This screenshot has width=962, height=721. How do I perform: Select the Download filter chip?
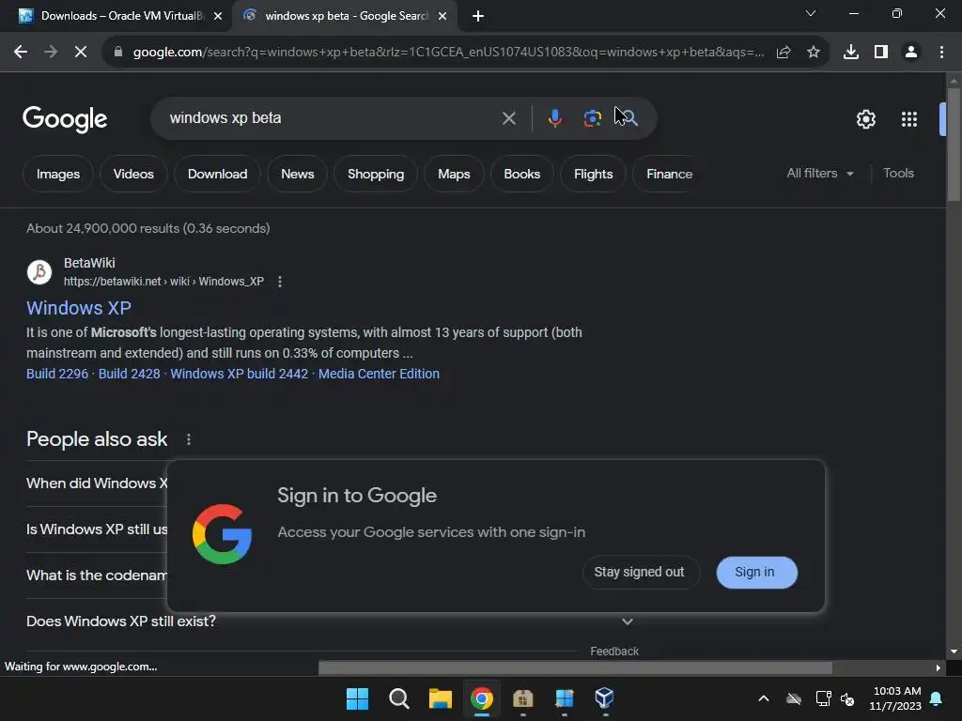pos(217,174)
